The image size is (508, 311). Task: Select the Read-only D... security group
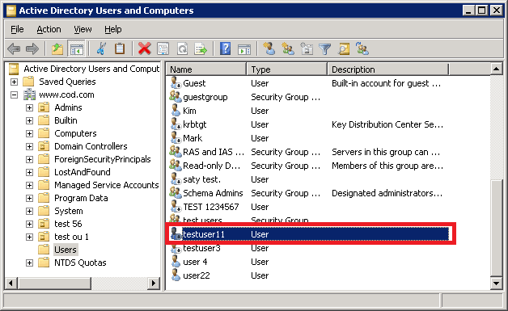click(x=212, y=166)
